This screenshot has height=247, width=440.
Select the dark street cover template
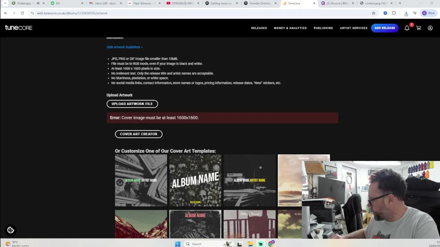pyautogui.click(x=250, y=180)
